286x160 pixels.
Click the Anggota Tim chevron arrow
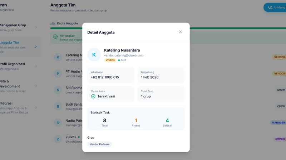36,47
